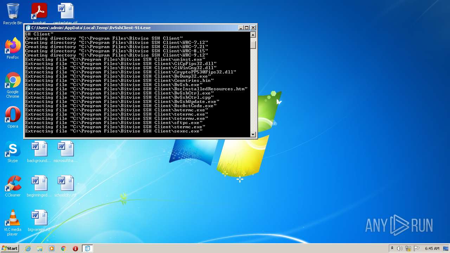
Task: Open the volume control tray icon
Action: coord(400,248)
